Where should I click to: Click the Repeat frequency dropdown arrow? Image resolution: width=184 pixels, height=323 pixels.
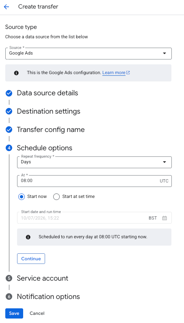(x=164, y=162)
